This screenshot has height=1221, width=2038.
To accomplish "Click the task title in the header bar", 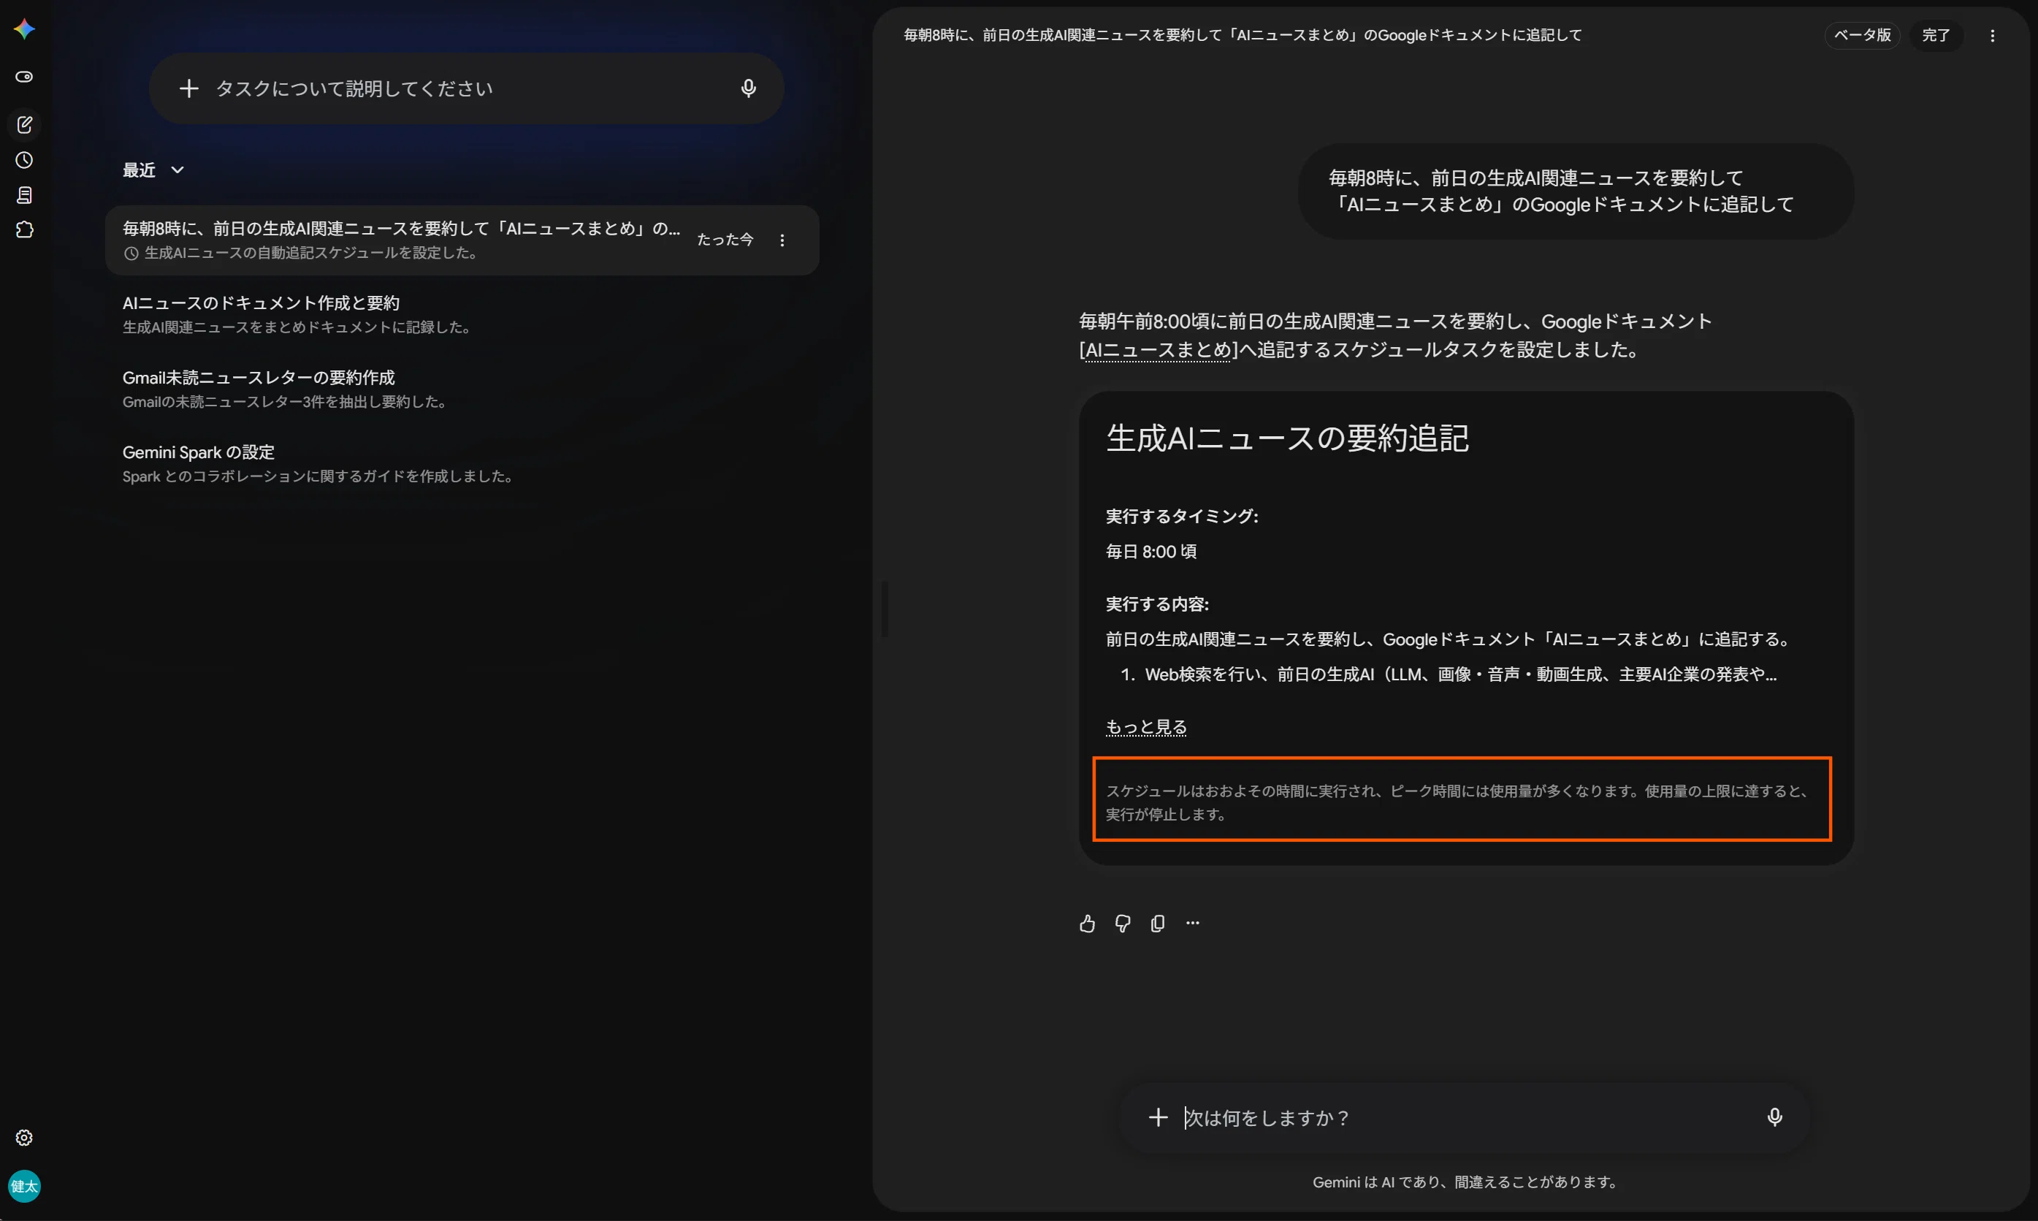I will [1242, 35].
